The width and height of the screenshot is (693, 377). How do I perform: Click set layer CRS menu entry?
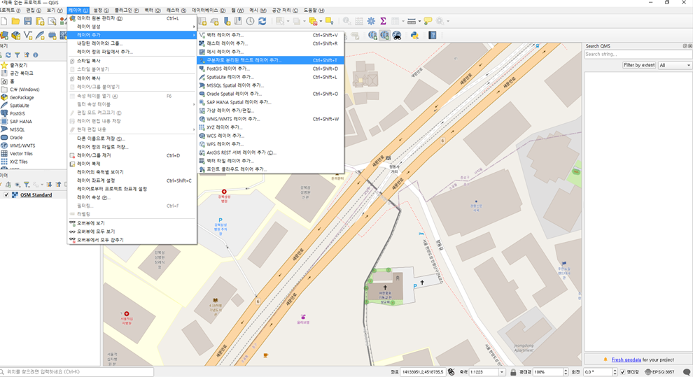[132, 180]
